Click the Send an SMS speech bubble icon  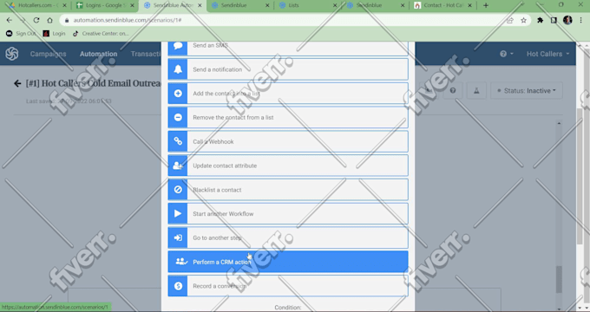[x=178, y=46]
